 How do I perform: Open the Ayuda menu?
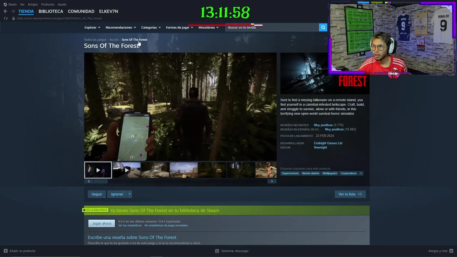pyautogui.click(x=62, y=4)
